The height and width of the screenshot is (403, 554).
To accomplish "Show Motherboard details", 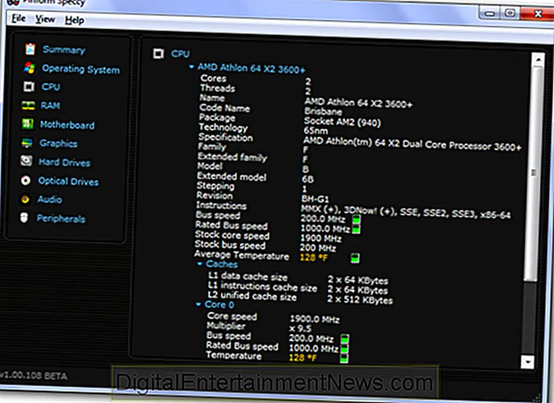I will (67, 124).
